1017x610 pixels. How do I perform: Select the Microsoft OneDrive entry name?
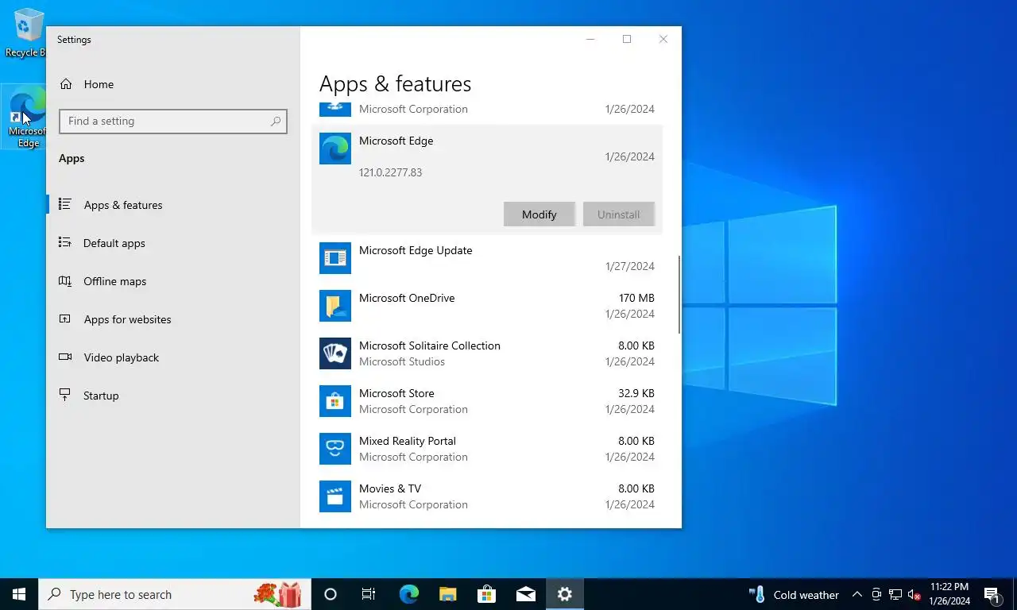[x=407, y=298]
